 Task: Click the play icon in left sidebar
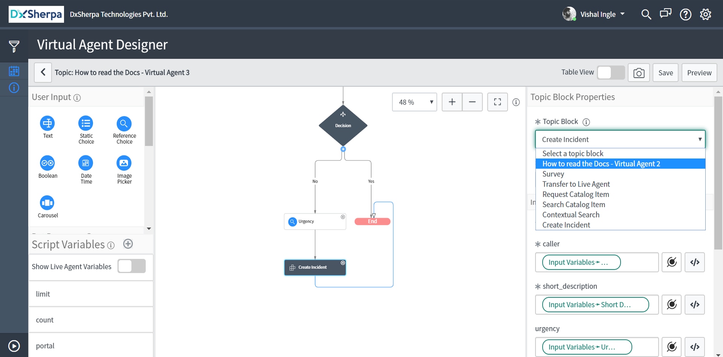14,346
